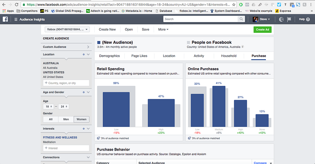Switch to the Demographics tab

coord(109,56)
